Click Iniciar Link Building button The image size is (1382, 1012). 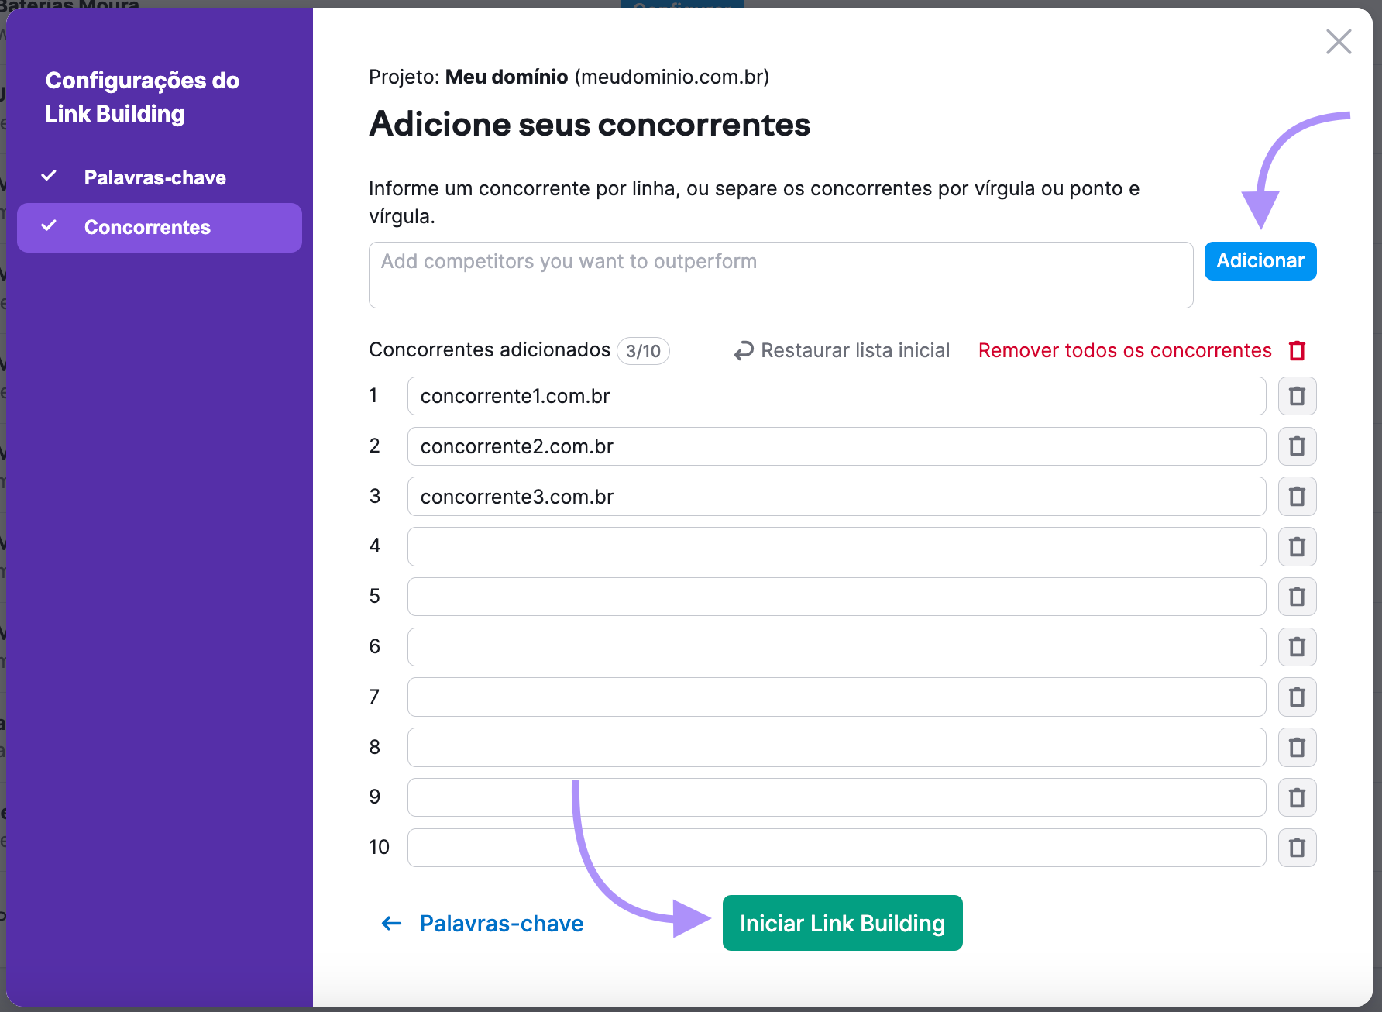(843, 923)
